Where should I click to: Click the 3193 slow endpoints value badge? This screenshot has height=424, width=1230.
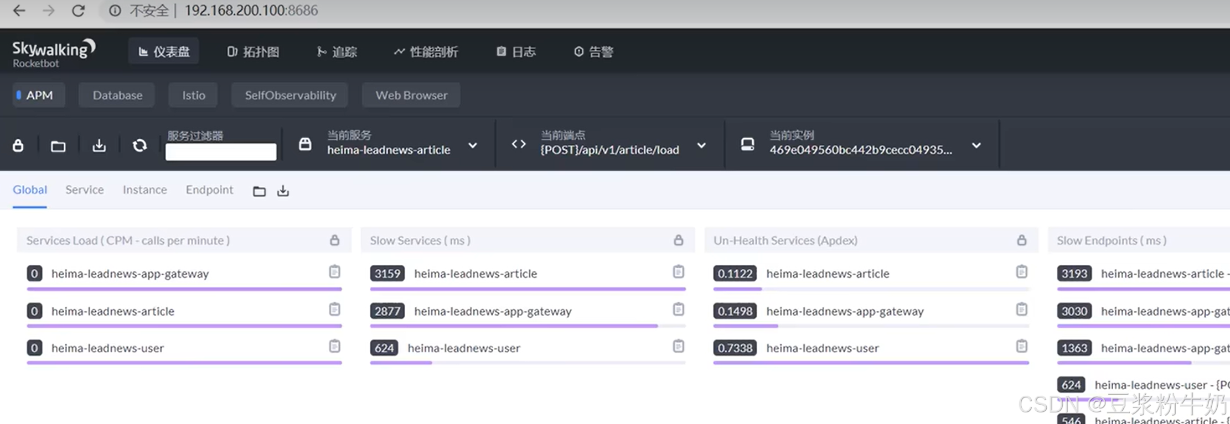[x=1074, y=274]
